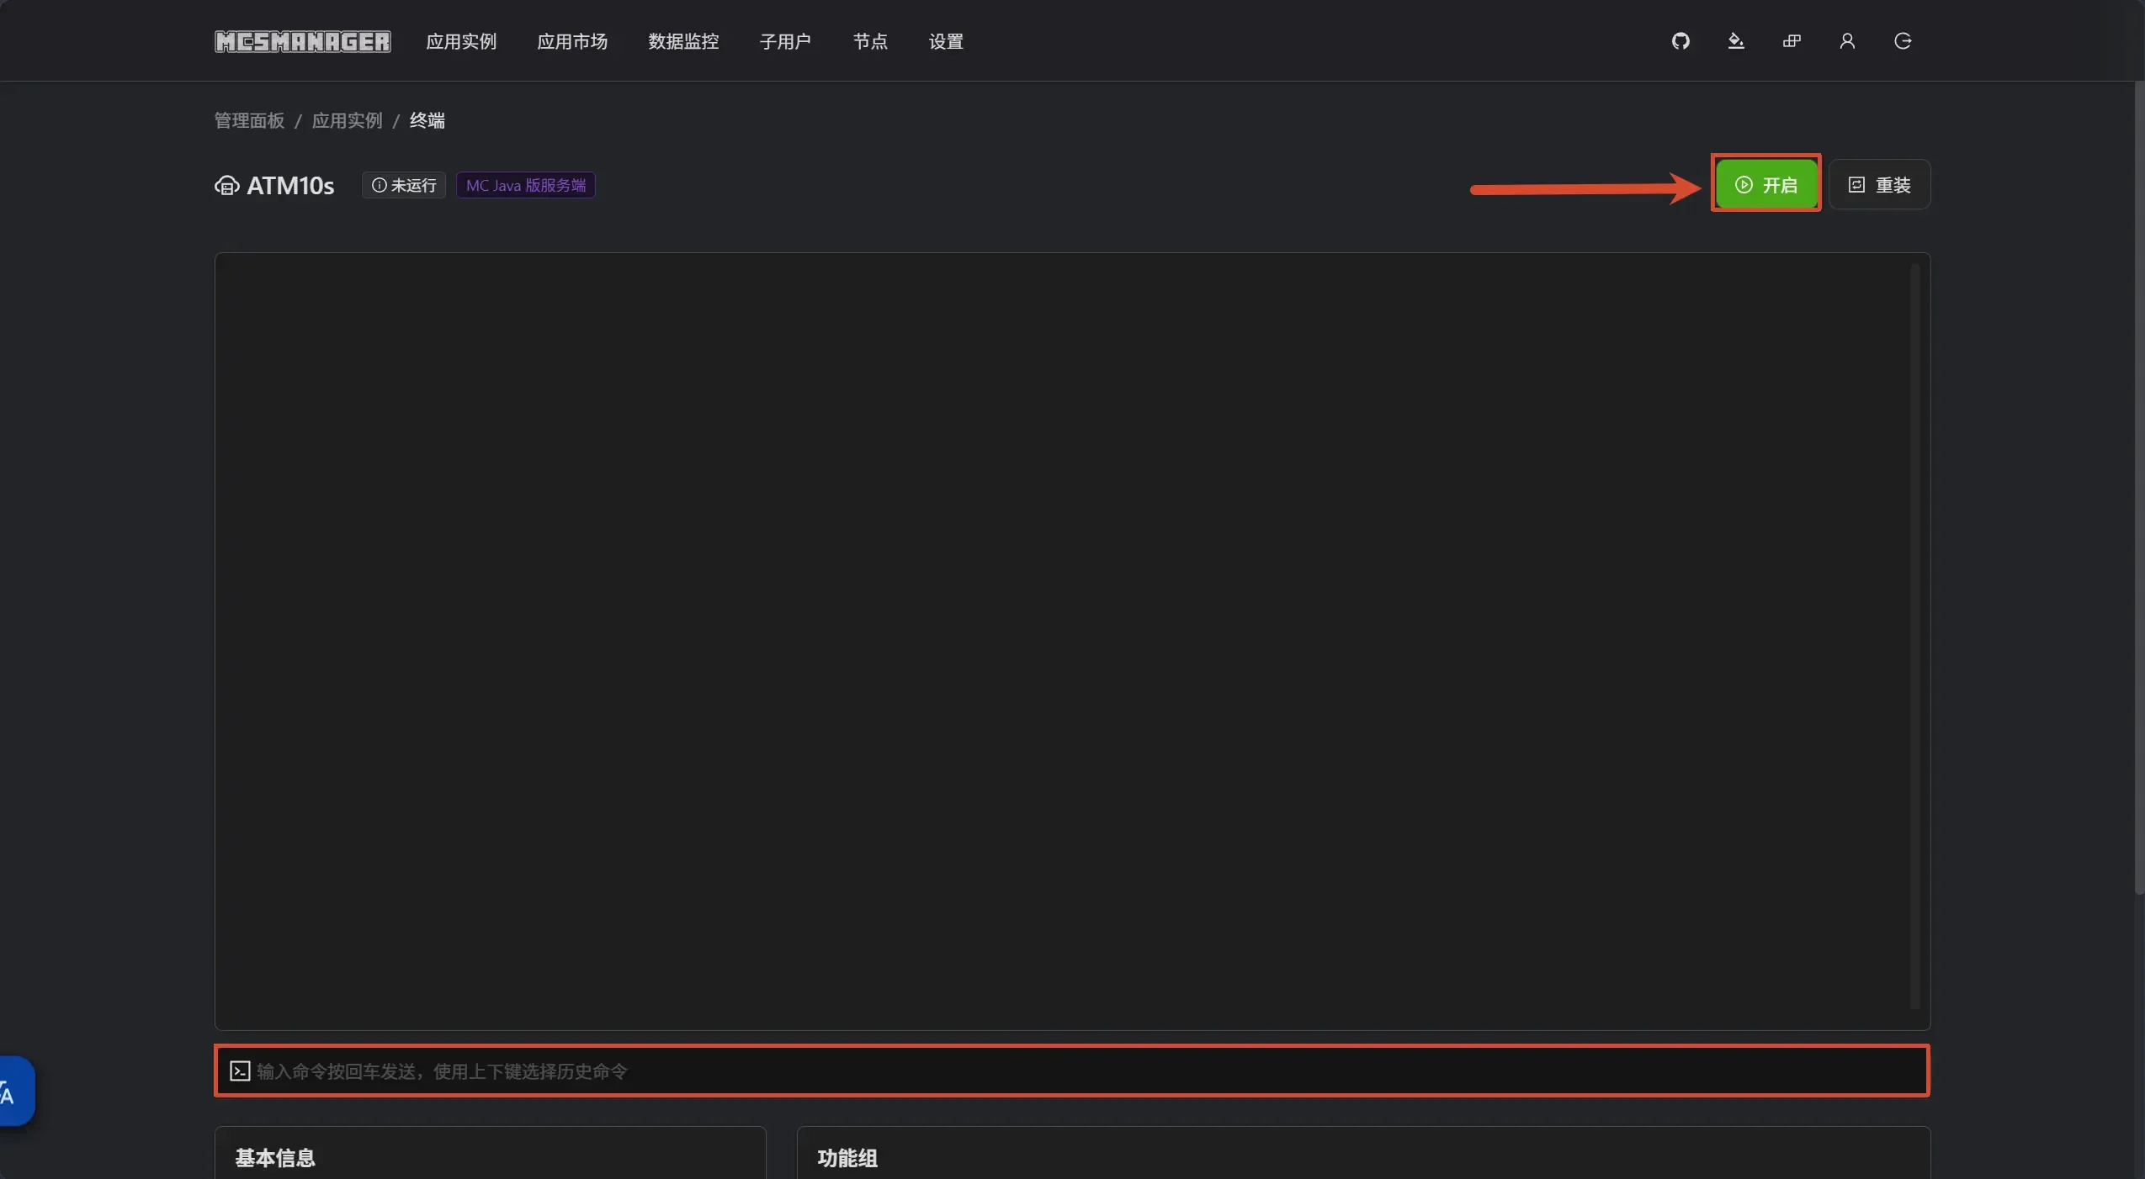This screenshot has width=2145, height=1179.
Task: Click the 基本信息 card heading
Action: [275, 1158]
